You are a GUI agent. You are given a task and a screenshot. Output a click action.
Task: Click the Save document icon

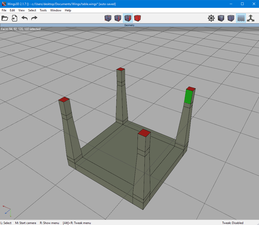pyautogui.click(x=14, y=18)
